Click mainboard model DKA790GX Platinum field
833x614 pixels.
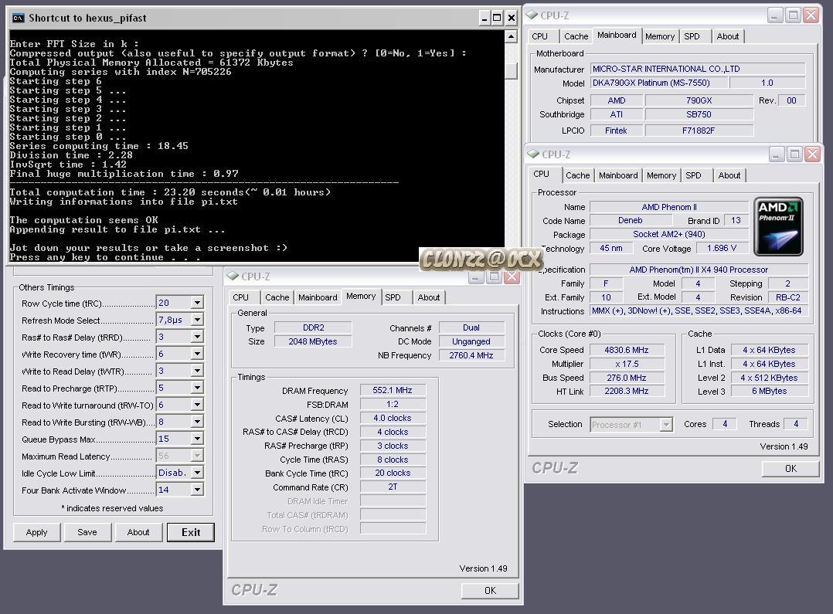pos(658,83)
